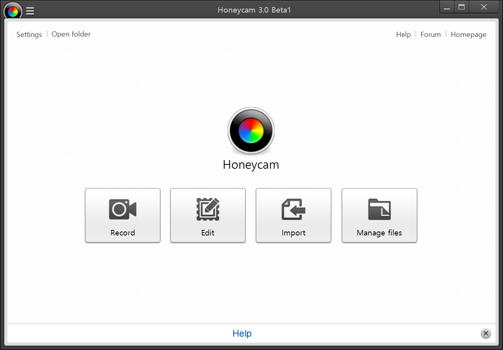Maximize the Honeycam window
This screenshot has height=350, width=503.
click(x=462, y=7)
